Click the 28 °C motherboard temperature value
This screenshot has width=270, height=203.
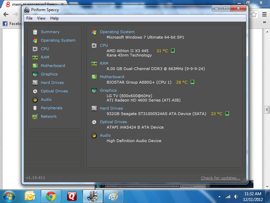pyautogui.click(x=182, y=82)
